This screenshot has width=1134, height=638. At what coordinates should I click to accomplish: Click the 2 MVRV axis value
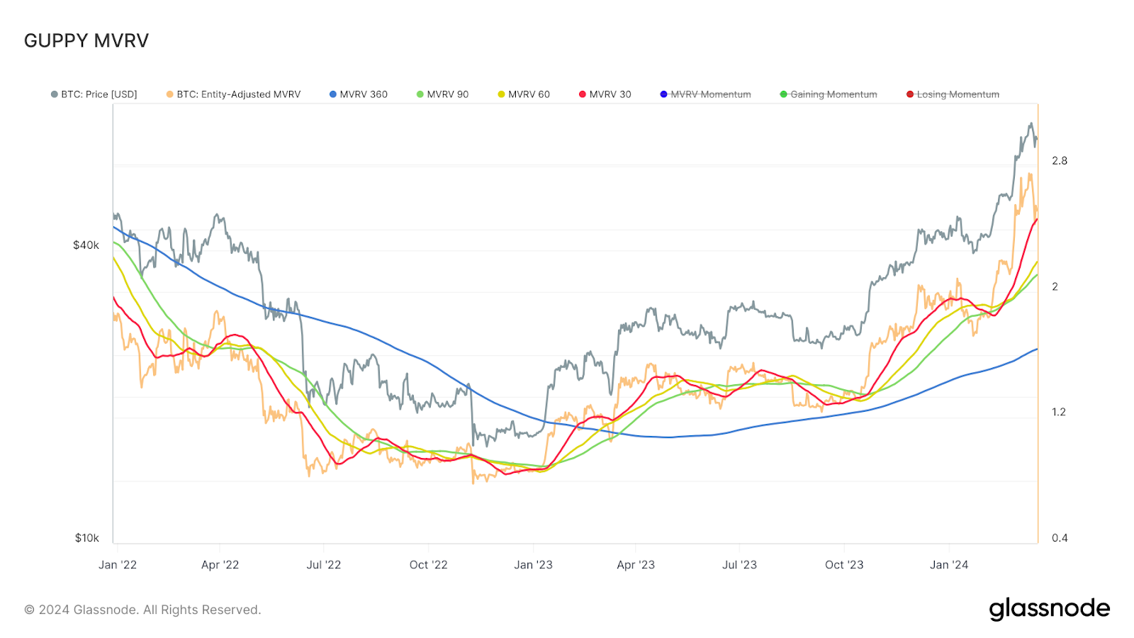[x=1055, y=287]
